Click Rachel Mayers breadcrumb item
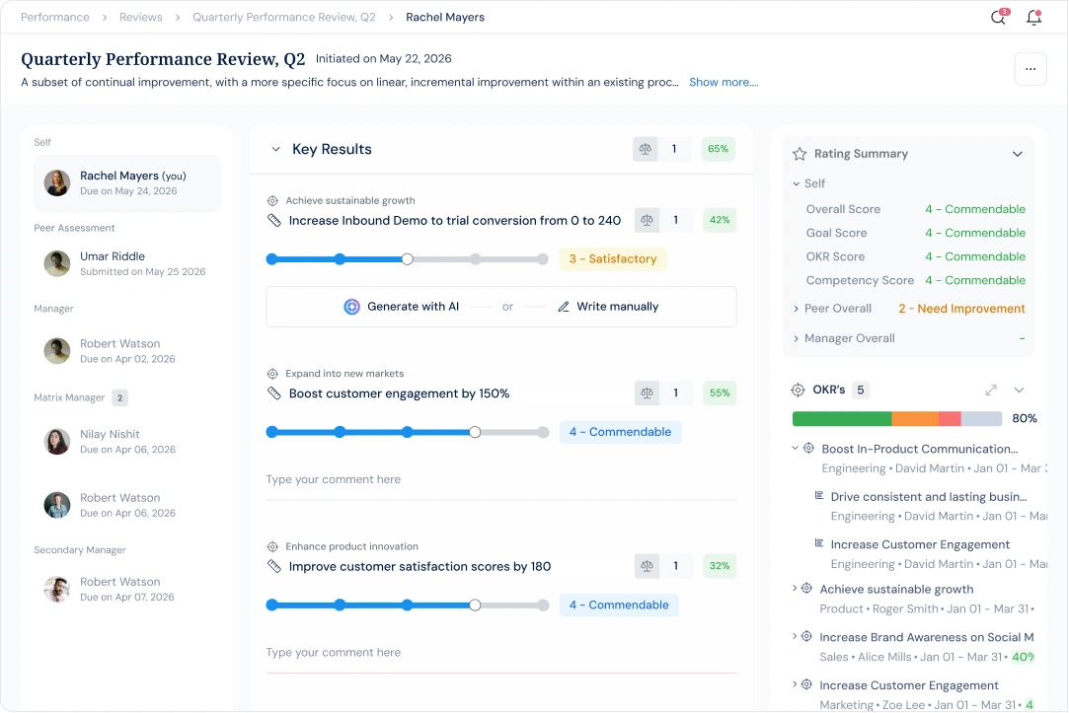 coord(445,17)
